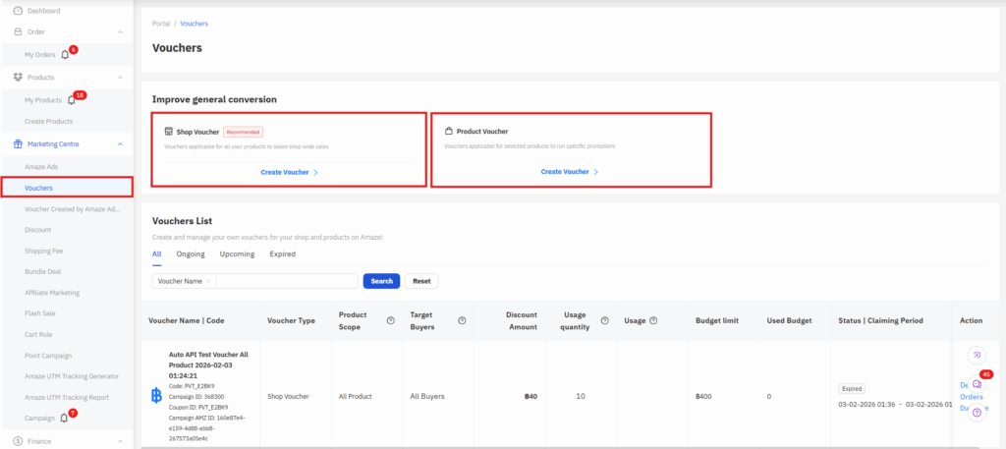Viewport: 1006px width, 449px height.
Task: Click the Campaign notification bell icon
Action: (x=64, y=418)
